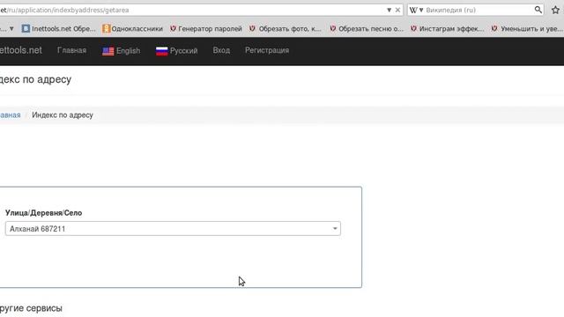Click the Russian flag icon
564x317 pixels.
(161, 51)
